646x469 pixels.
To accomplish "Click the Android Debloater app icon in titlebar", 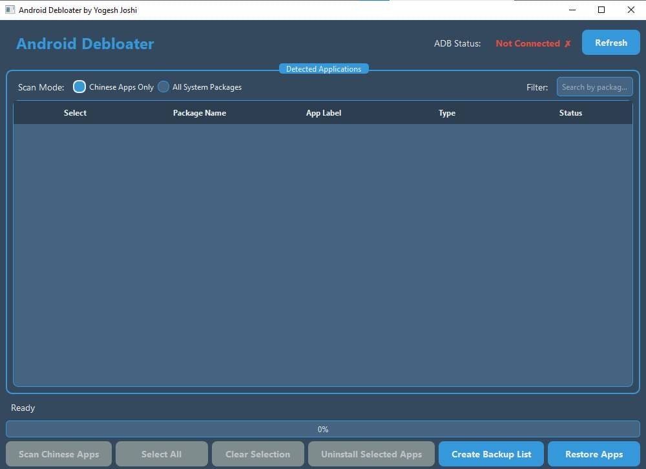I will click(x=10, y=10).
